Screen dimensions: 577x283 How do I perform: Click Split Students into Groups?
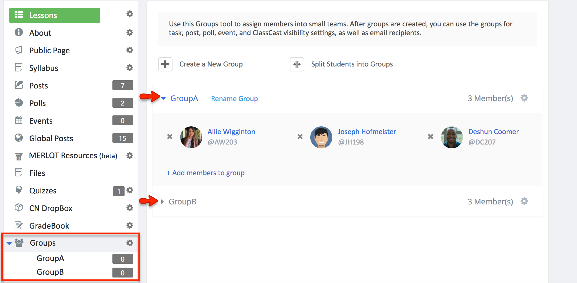352,64
